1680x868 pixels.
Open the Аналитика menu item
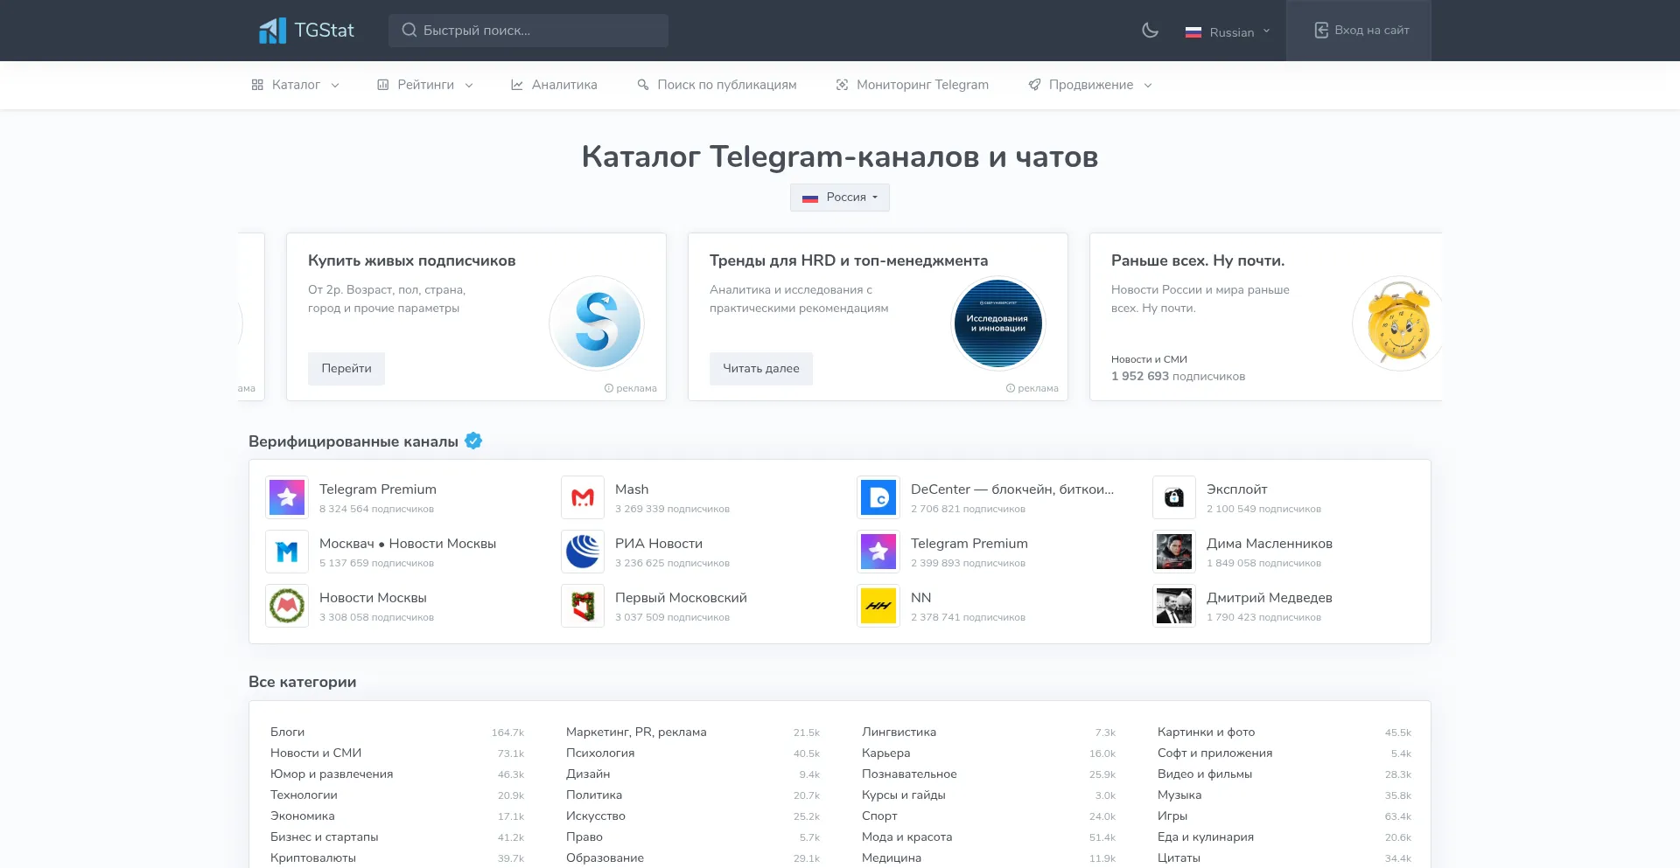point(554,85)
